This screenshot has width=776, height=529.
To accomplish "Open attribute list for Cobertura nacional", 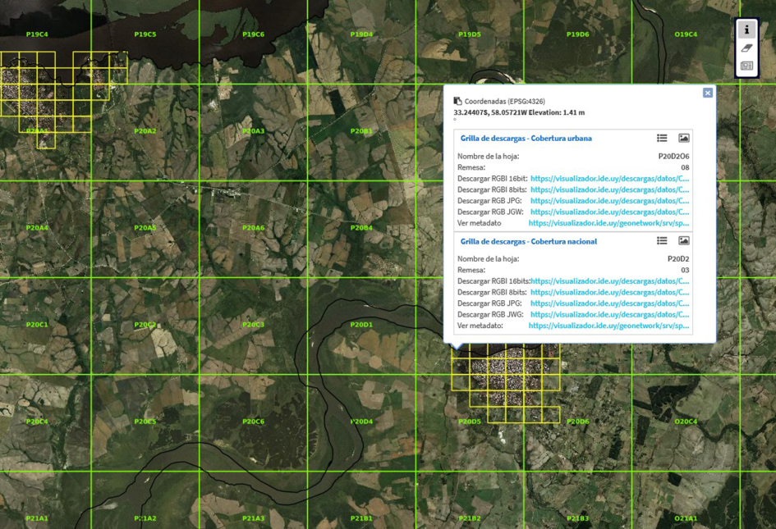I will tap(662, 241).
